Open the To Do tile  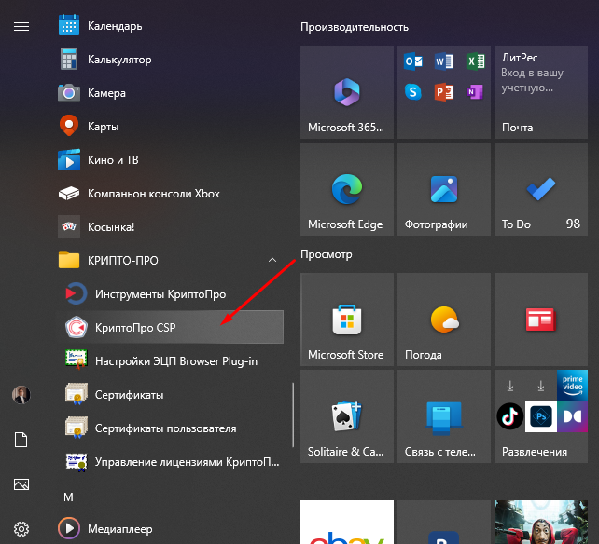pyautogui.click(x=541, y=189)
